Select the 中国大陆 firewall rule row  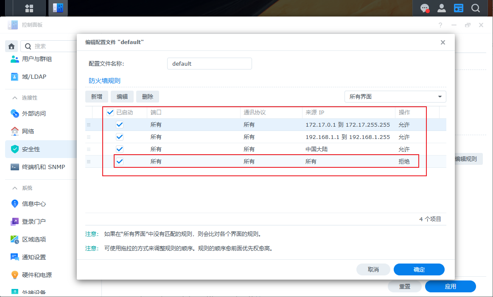pos(272,149)
